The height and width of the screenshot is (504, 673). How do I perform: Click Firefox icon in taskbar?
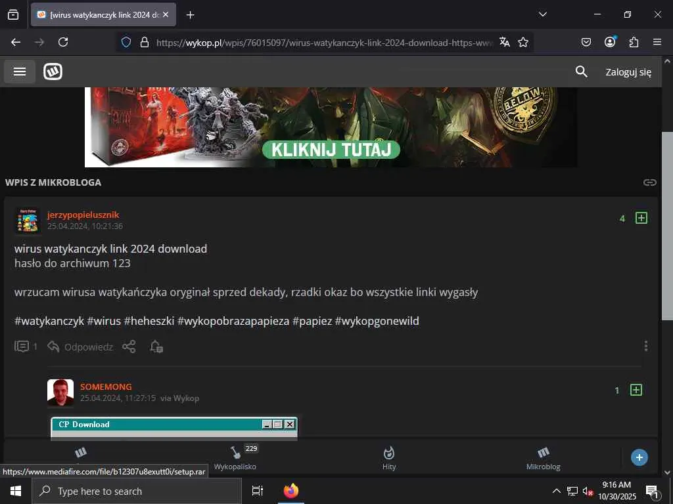pos(291,491)
